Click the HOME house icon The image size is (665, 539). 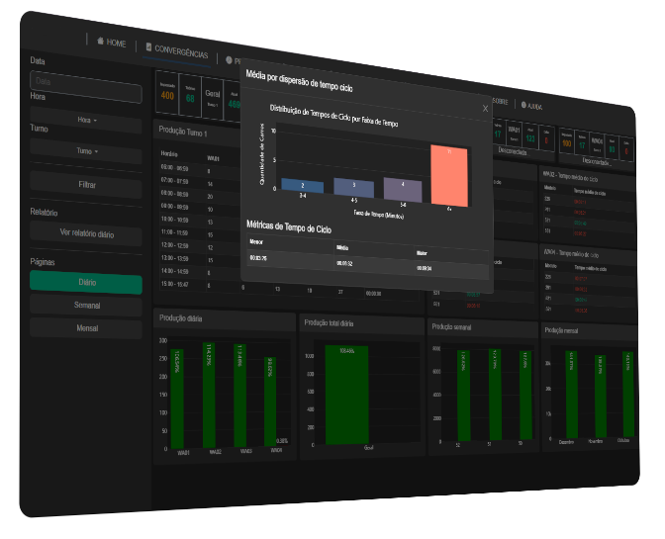click(100, 43)
